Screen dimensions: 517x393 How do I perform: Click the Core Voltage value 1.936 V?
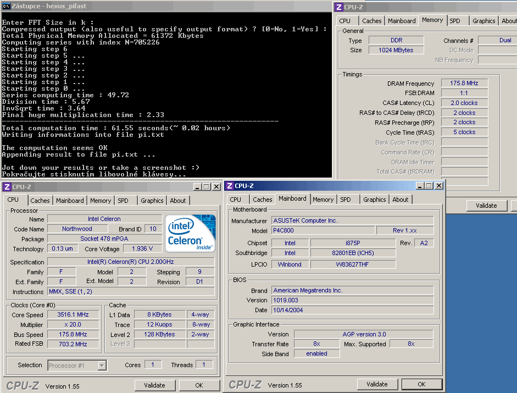coord(142,249)
